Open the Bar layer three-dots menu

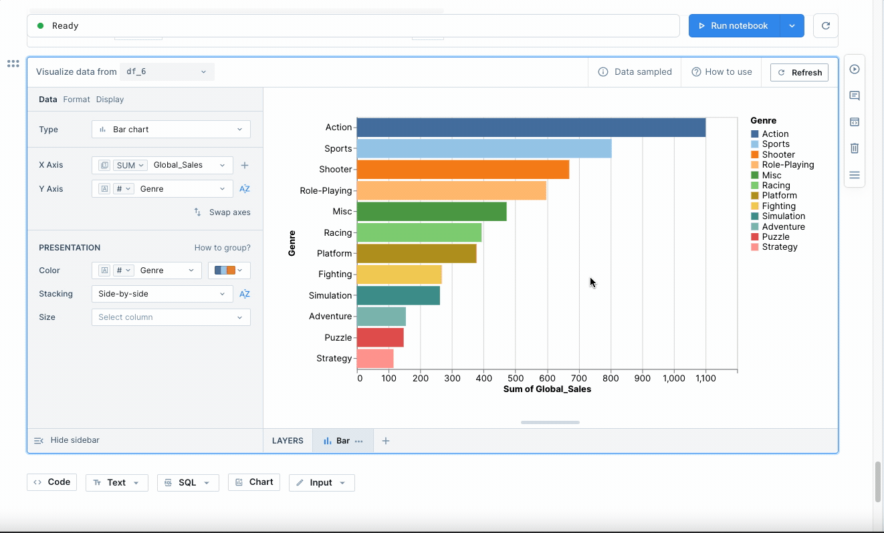(359, 441)
